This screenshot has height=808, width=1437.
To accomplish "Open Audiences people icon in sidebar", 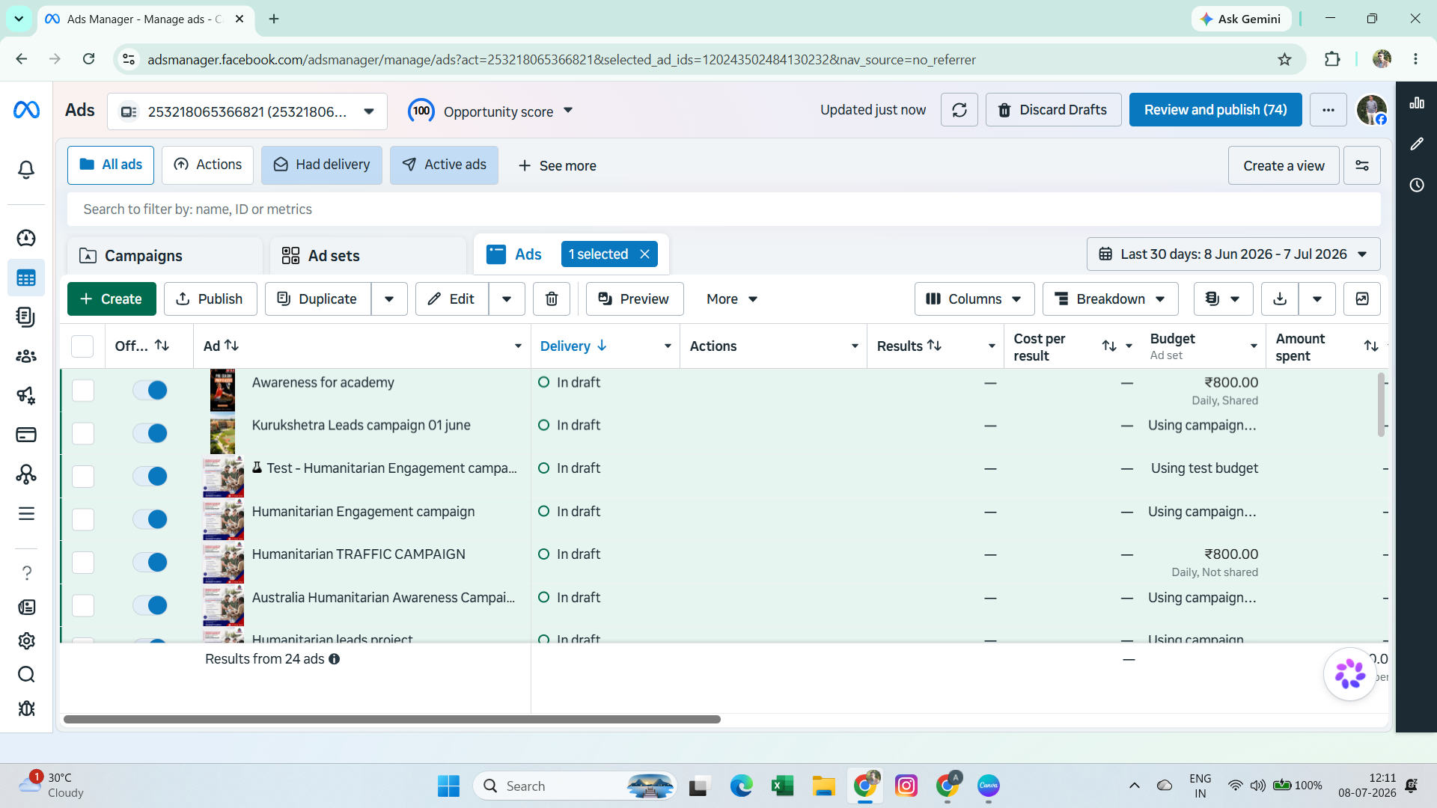I will tap(26, 356).
